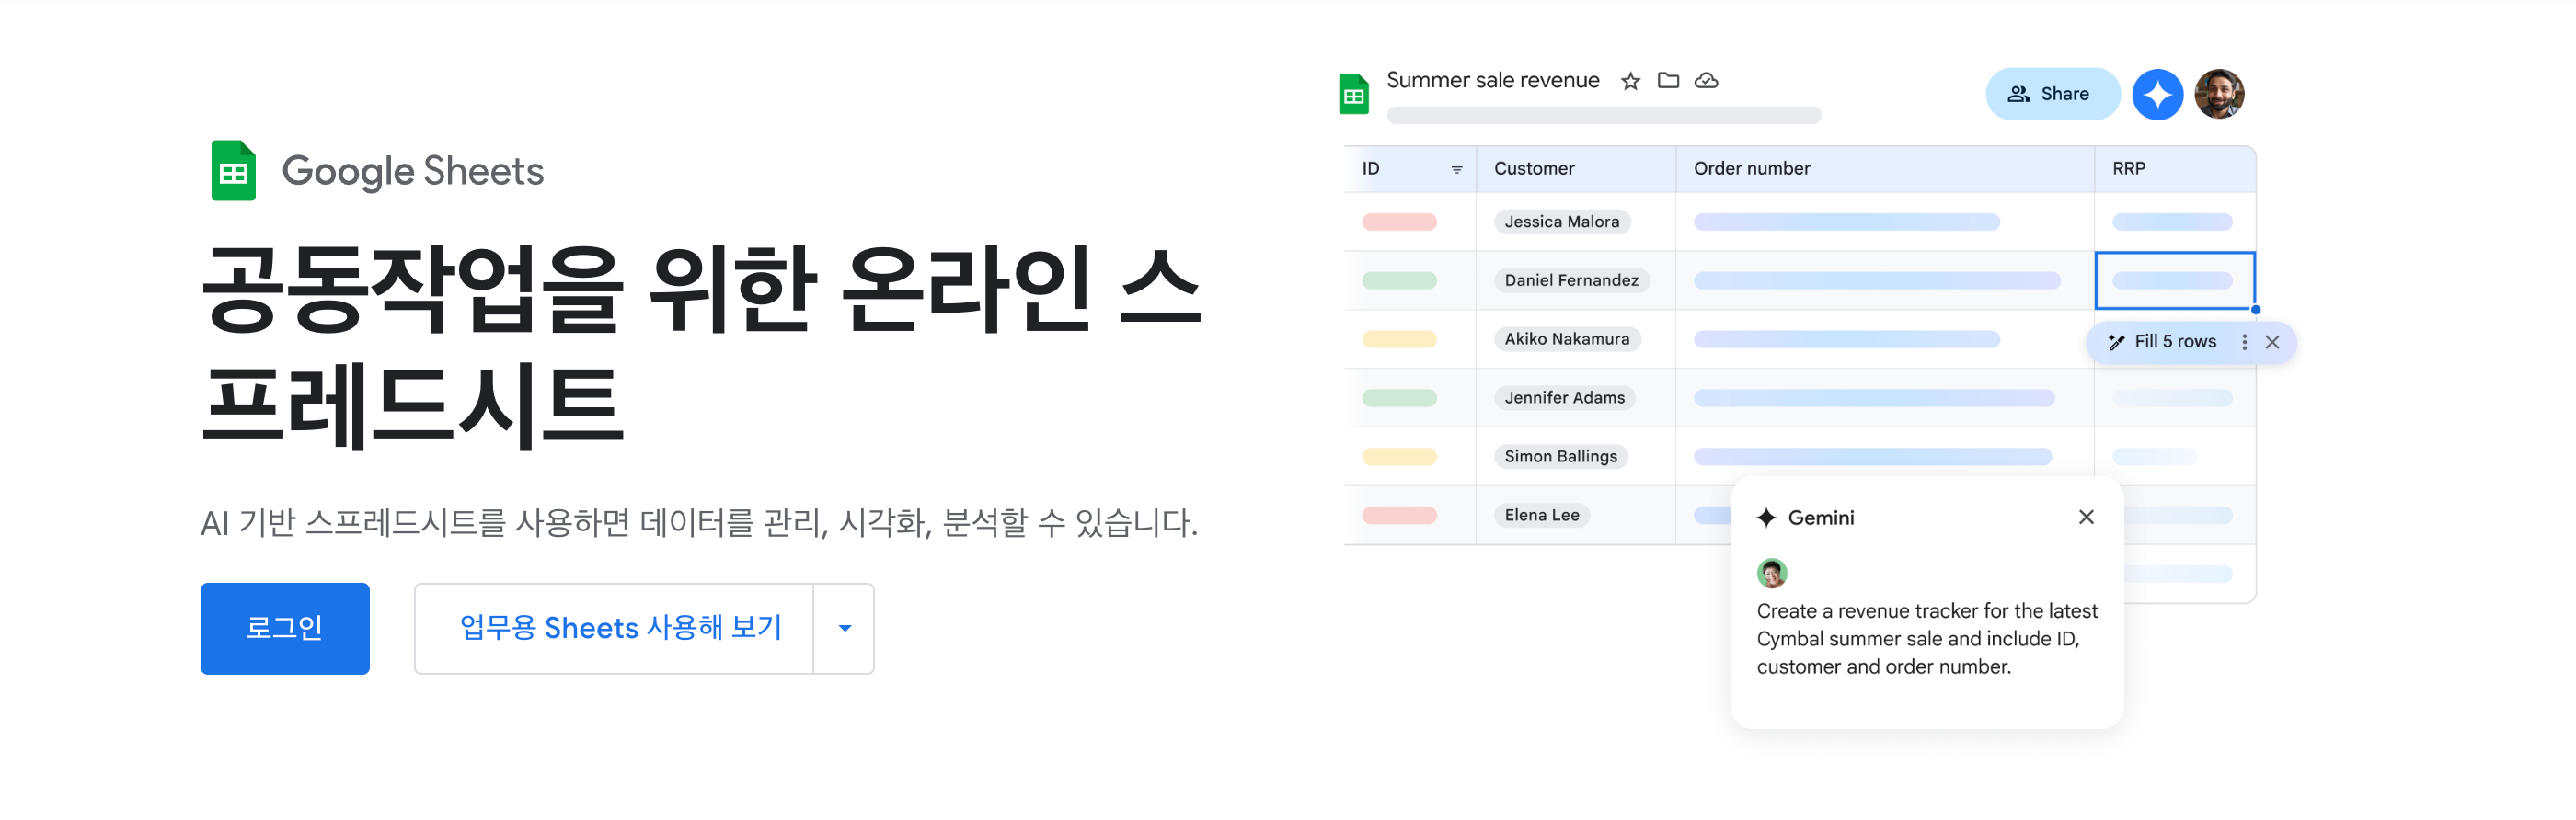Click the magic wand icon in Fill 5 rows
This screenshot has height=820, width=2576.
click(2116, 343)
